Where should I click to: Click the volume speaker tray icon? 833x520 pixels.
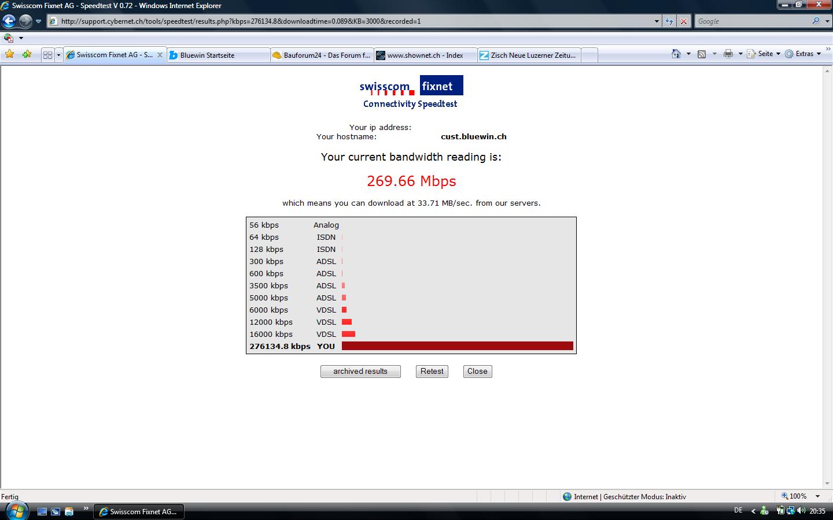[x=801, y=511]
